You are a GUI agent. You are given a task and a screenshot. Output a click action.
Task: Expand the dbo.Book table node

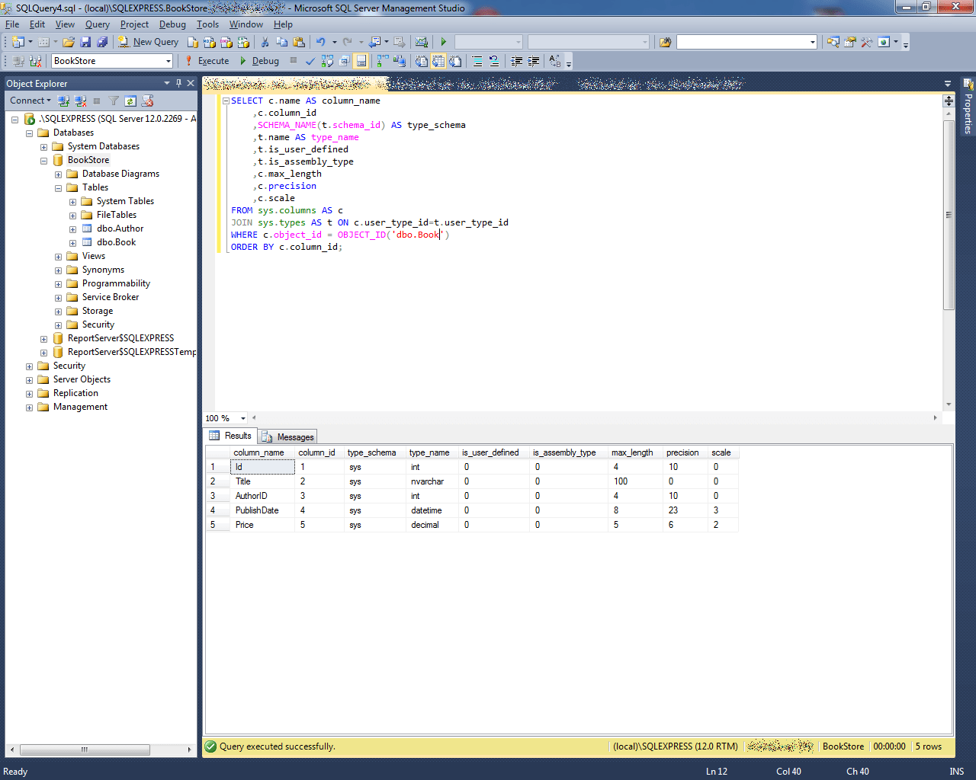(71, 242)
